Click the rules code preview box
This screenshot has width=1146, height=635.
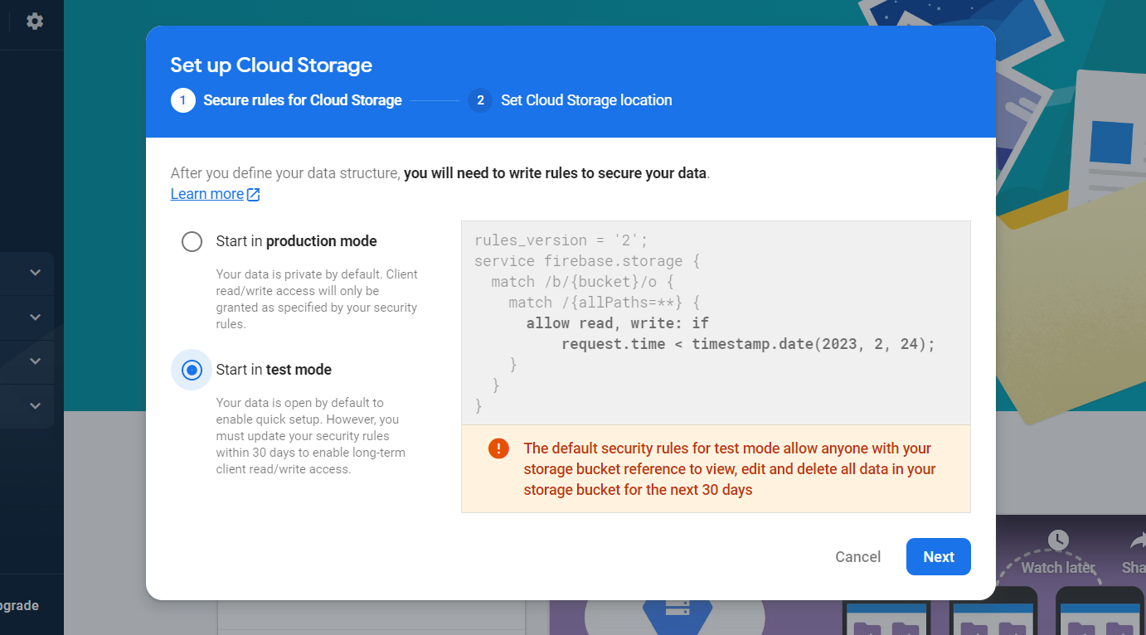[x=716, y=323]
